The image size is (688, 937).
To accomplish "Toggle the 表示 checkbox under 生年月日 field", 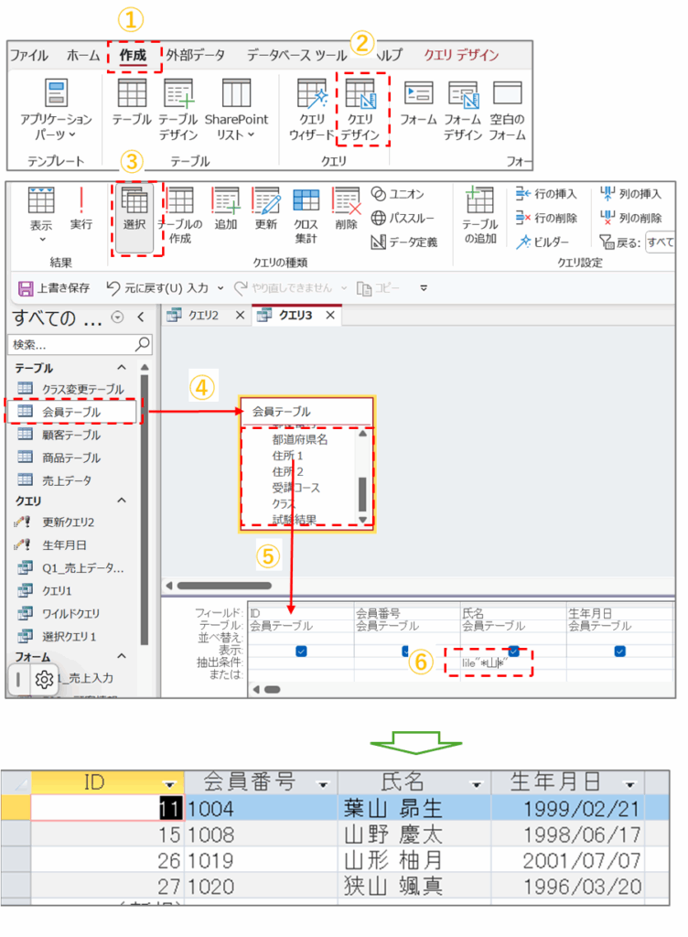I will tap(620, 651).
